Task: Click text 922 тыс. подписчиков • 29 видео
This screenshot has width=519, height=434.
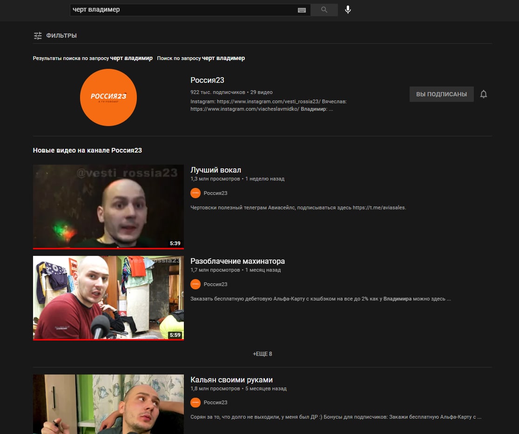Action: pyautogui.click(x=231, y=92)
